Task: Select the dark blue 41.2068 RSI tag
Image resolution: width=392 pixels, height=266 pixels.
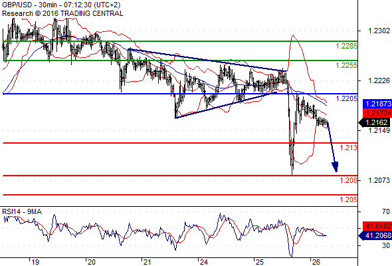Action: [x=375, y=235]
